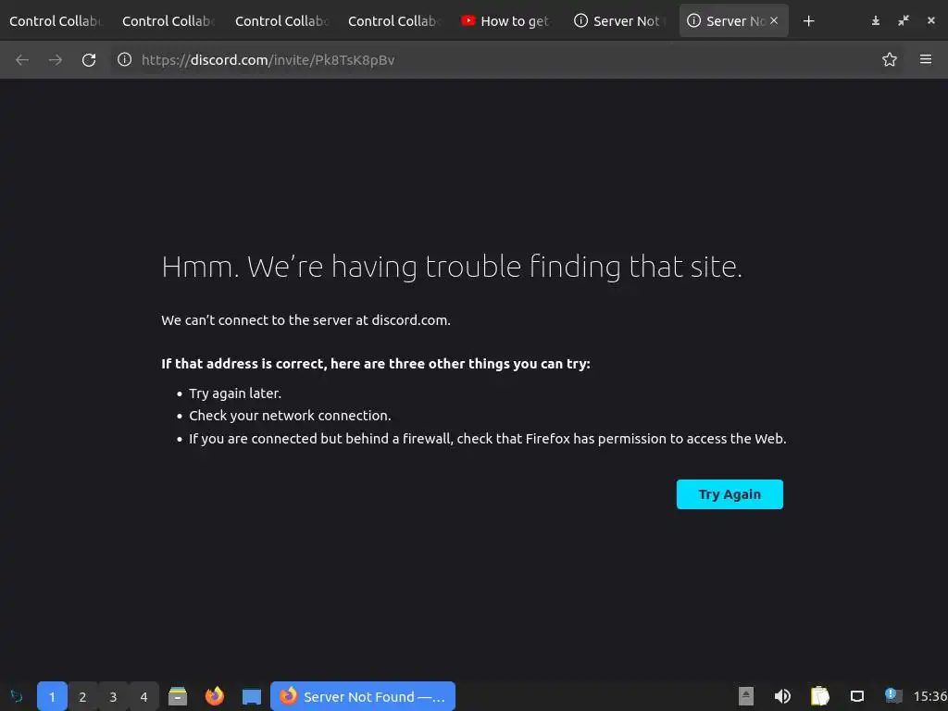Click the firewall permission bullet text
Image resolution: width=948 pixels, height=711 pixels.
coord(488,438)
